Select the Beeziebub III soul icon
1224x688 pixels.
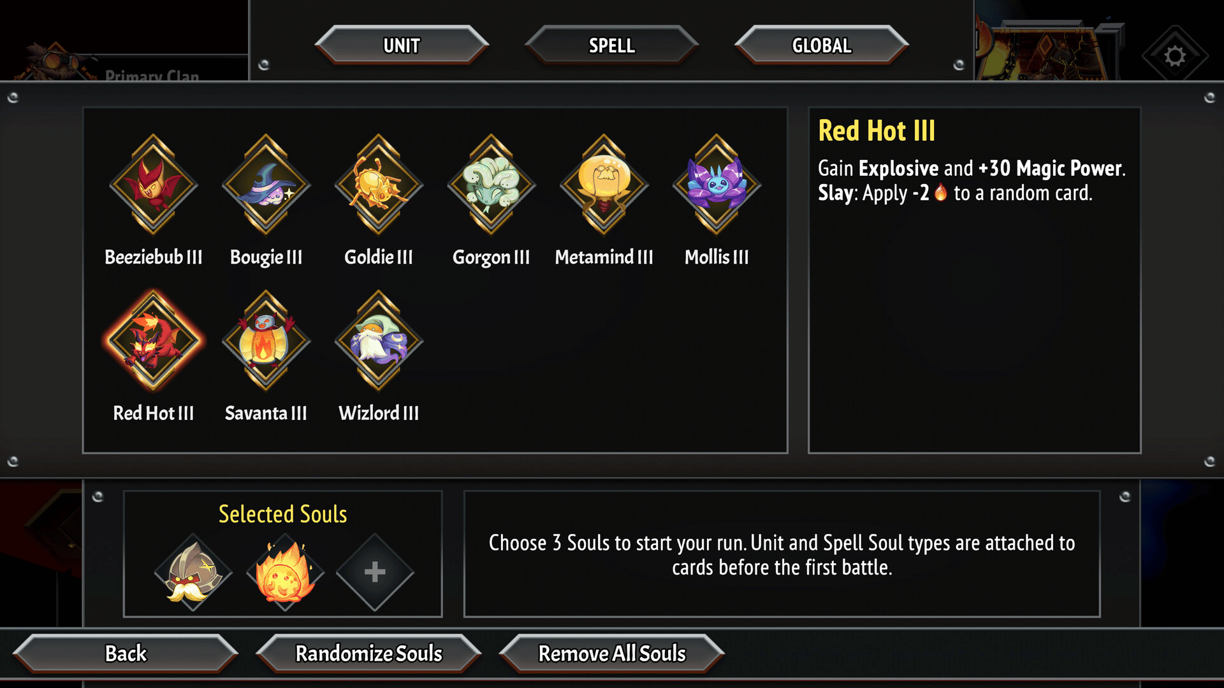pos(154,185)
